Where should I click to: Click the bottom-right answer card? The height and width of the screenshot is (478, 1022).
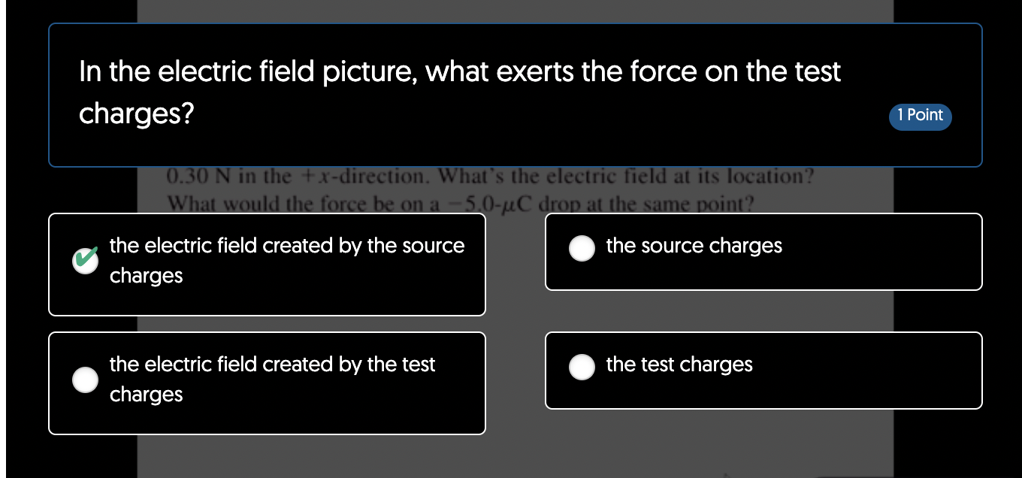pos(763,370)
